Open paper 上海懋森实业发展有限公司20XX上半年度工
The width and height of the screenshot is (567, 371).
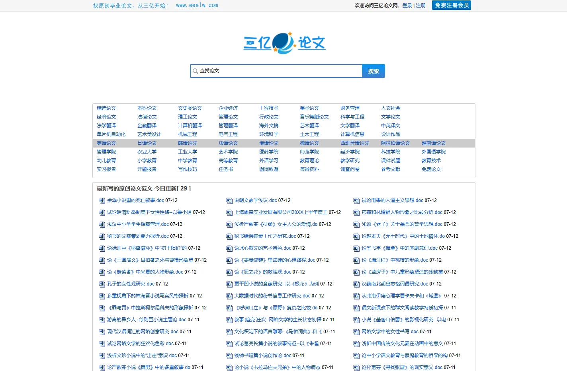(281, 212)
